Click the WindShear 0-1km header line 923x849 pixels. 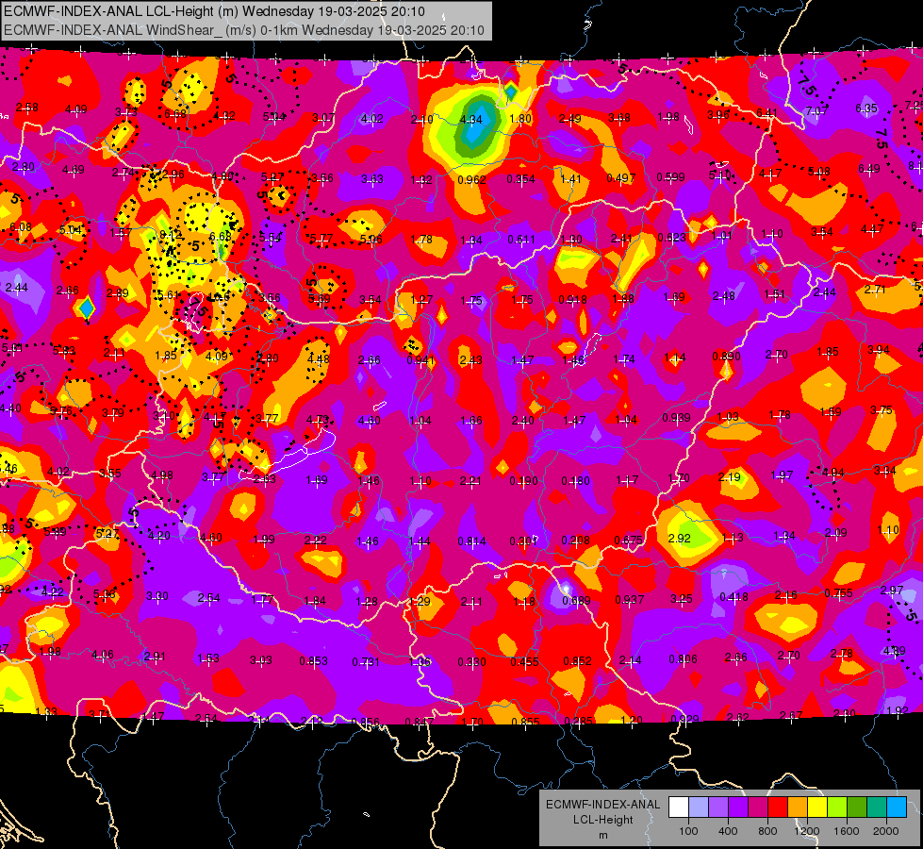click(243, 30)
